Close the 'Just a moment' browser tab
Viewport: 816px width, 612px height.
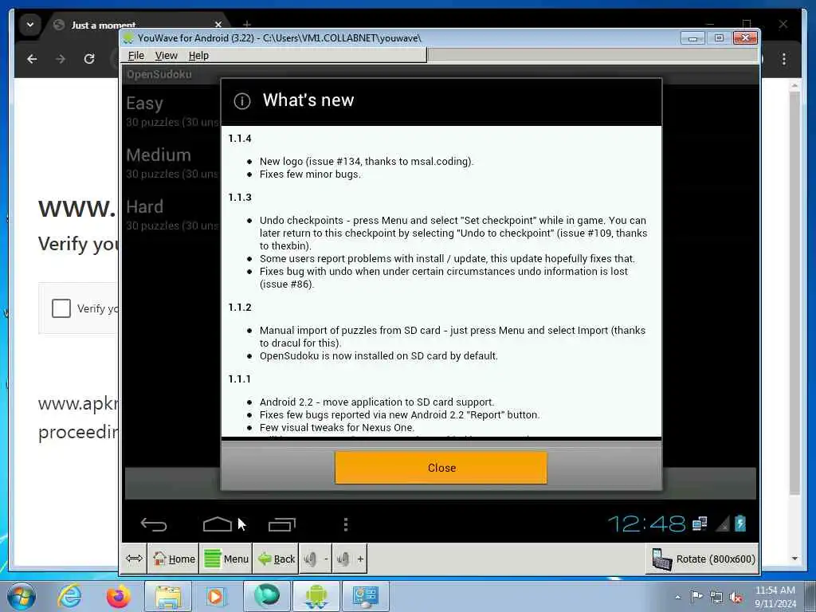click(x=218, y=25)
